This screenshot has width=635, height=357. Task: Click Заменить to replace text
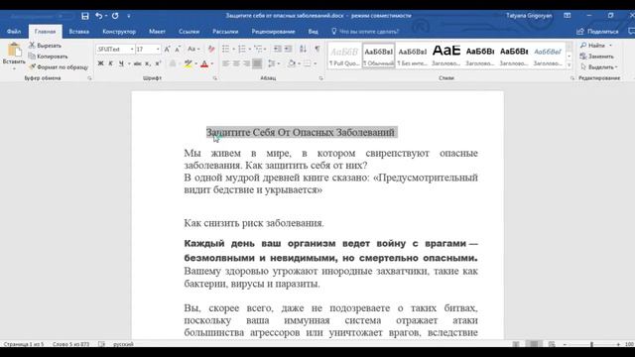(x=596, y=57)
